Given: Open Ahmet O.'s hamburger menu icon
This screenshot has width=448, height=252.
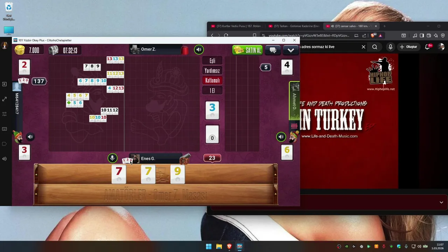Looking at the screenshot, I should coord(294,126).
